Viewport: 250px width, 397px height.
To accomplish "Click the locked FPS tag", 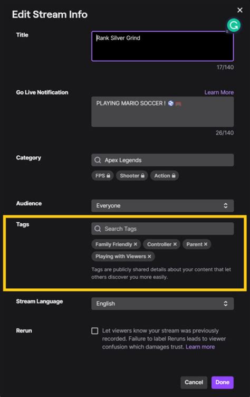I will [x=102, y=176].
